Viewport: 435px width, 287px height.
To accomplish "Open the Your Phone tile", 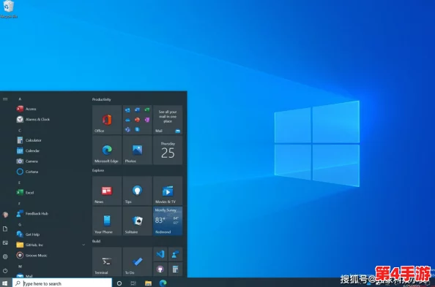I will (107, 221).
